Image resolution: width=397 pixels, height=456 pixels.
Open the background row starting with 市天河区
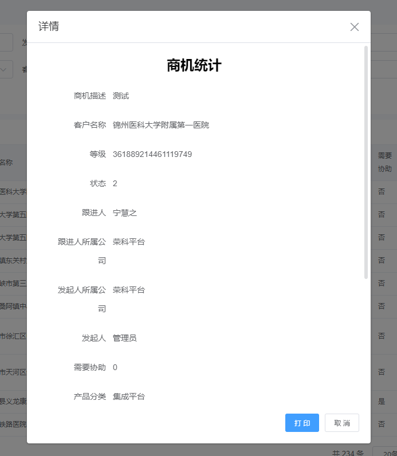[13, 372]
